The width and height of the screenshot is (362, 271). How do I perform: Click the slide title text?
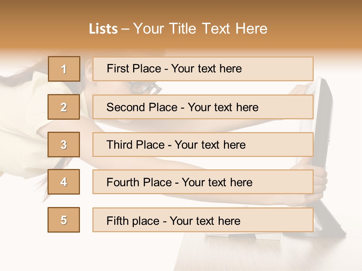tap(178, 29)
